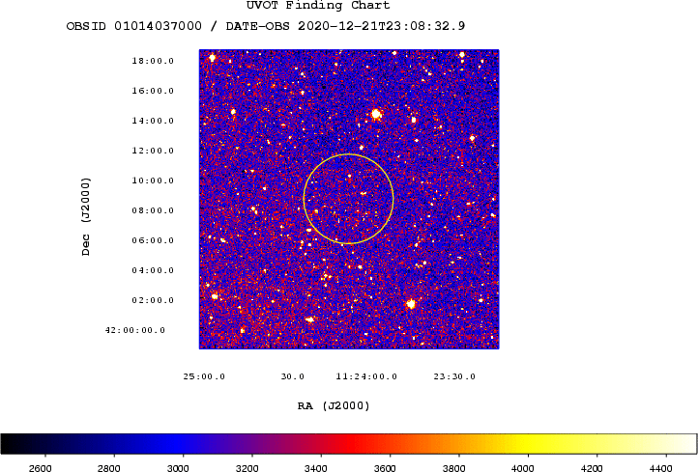Click the 'RA (J2000)' axis label
Screen dimensions: 698x472
(334, 405)
